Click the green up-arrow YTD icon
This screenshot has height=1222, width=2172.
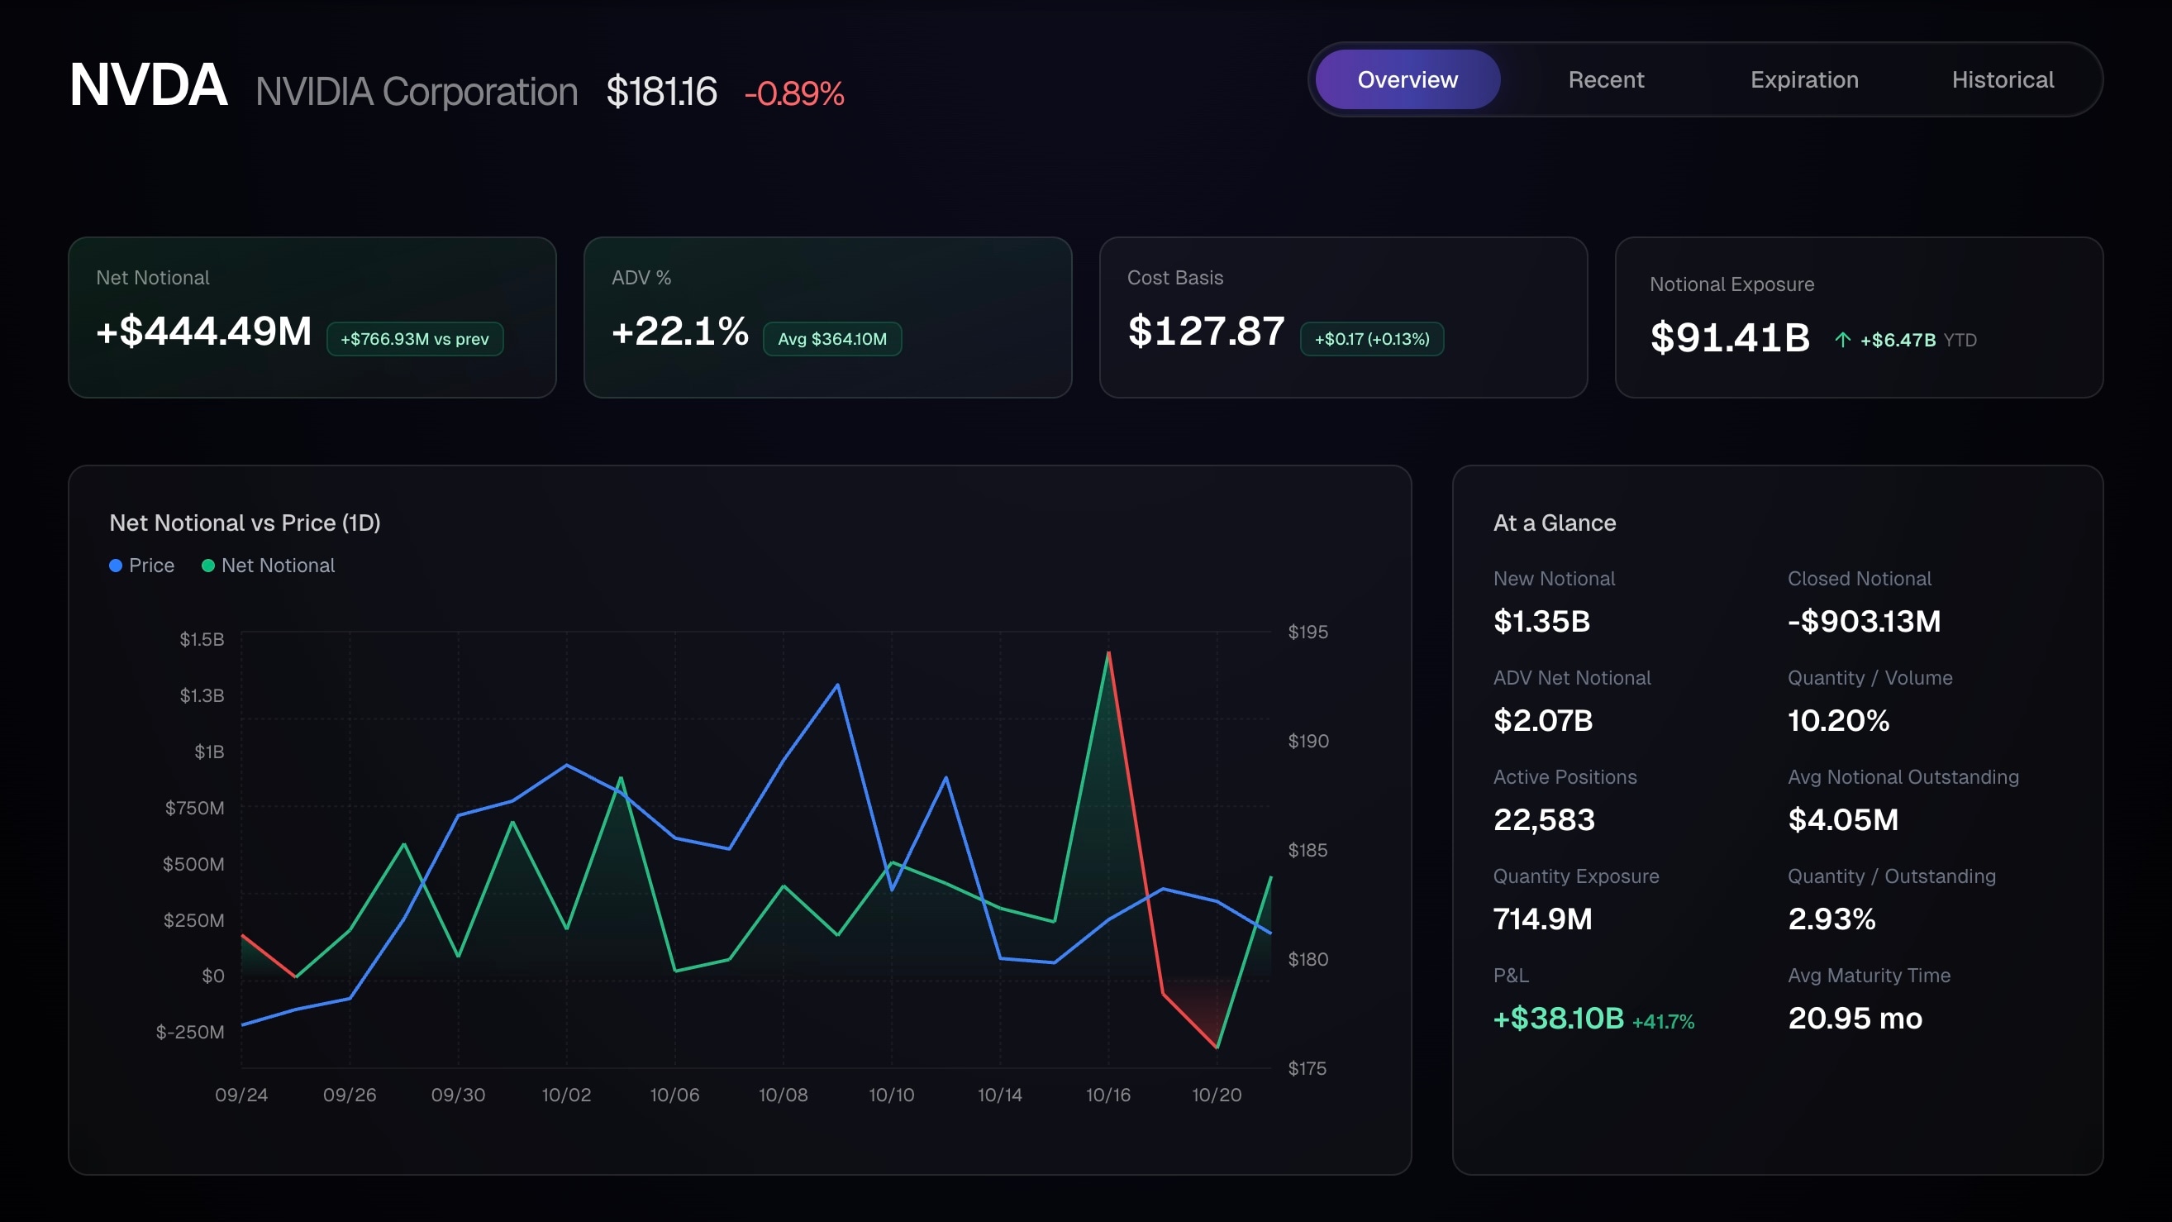1842,340
